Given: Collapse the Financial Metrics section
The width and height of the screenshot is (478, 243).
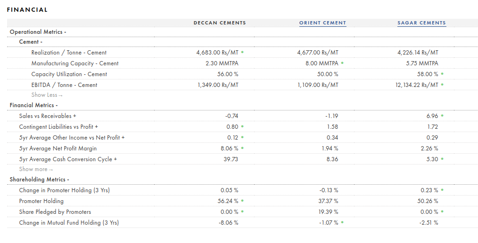Looking at the screenshot, I should coord(33,105).
